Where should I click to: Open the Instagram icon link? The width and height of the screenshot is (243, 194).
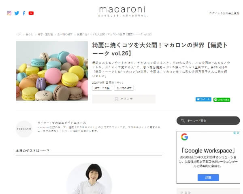9,13
